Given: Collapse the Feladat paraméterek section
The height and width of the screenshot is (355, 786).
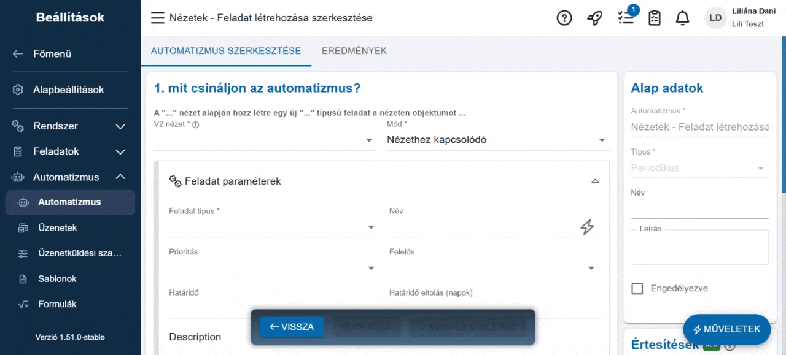Looking at the screenshot, I should point(594,181).
